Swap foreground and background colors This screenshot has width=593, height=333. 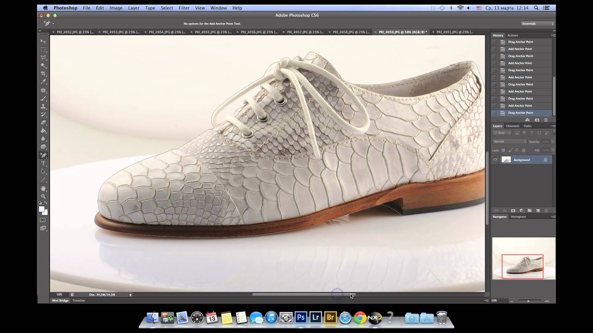click(x=45, y=203)
